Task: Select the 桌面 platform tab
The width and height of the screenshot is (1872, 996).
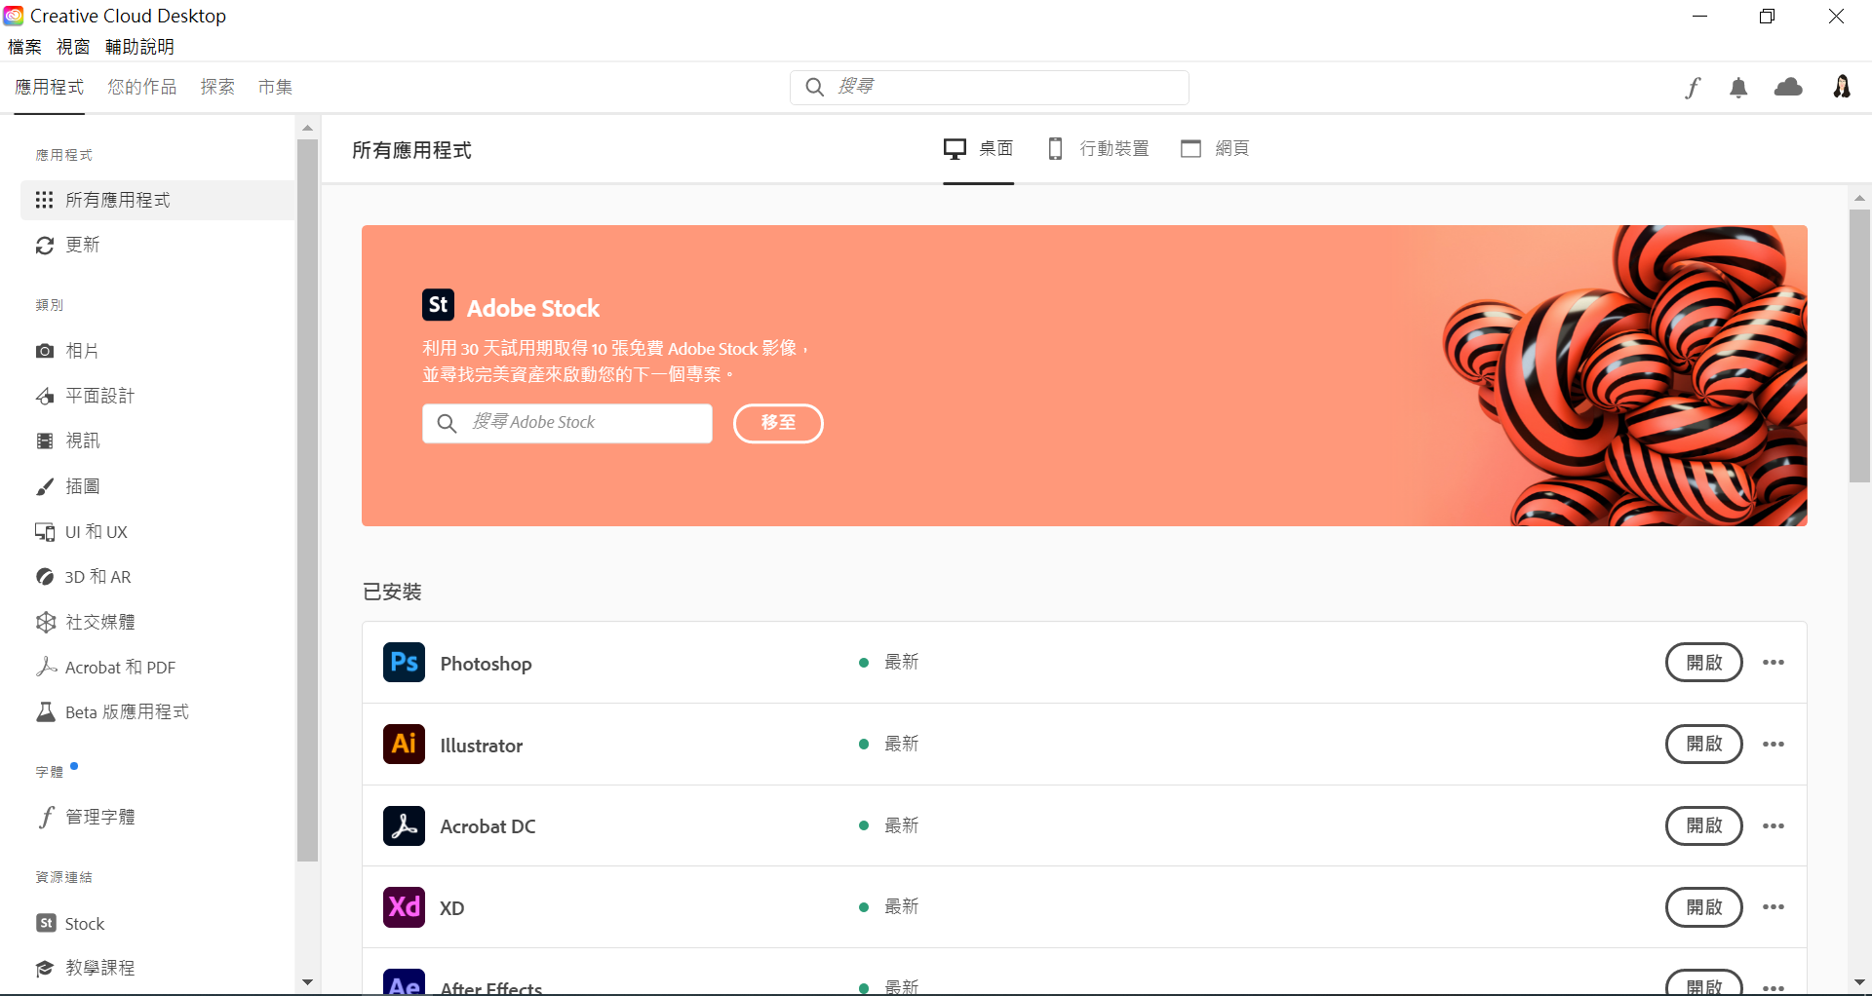Action: click(x=979, y=148)
